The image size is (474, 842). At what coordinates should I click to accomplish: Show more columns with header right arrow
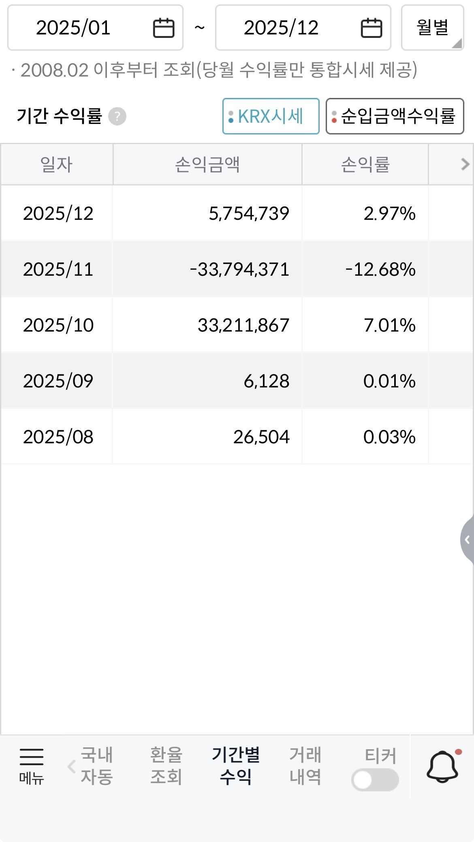[x=465, y=164]
